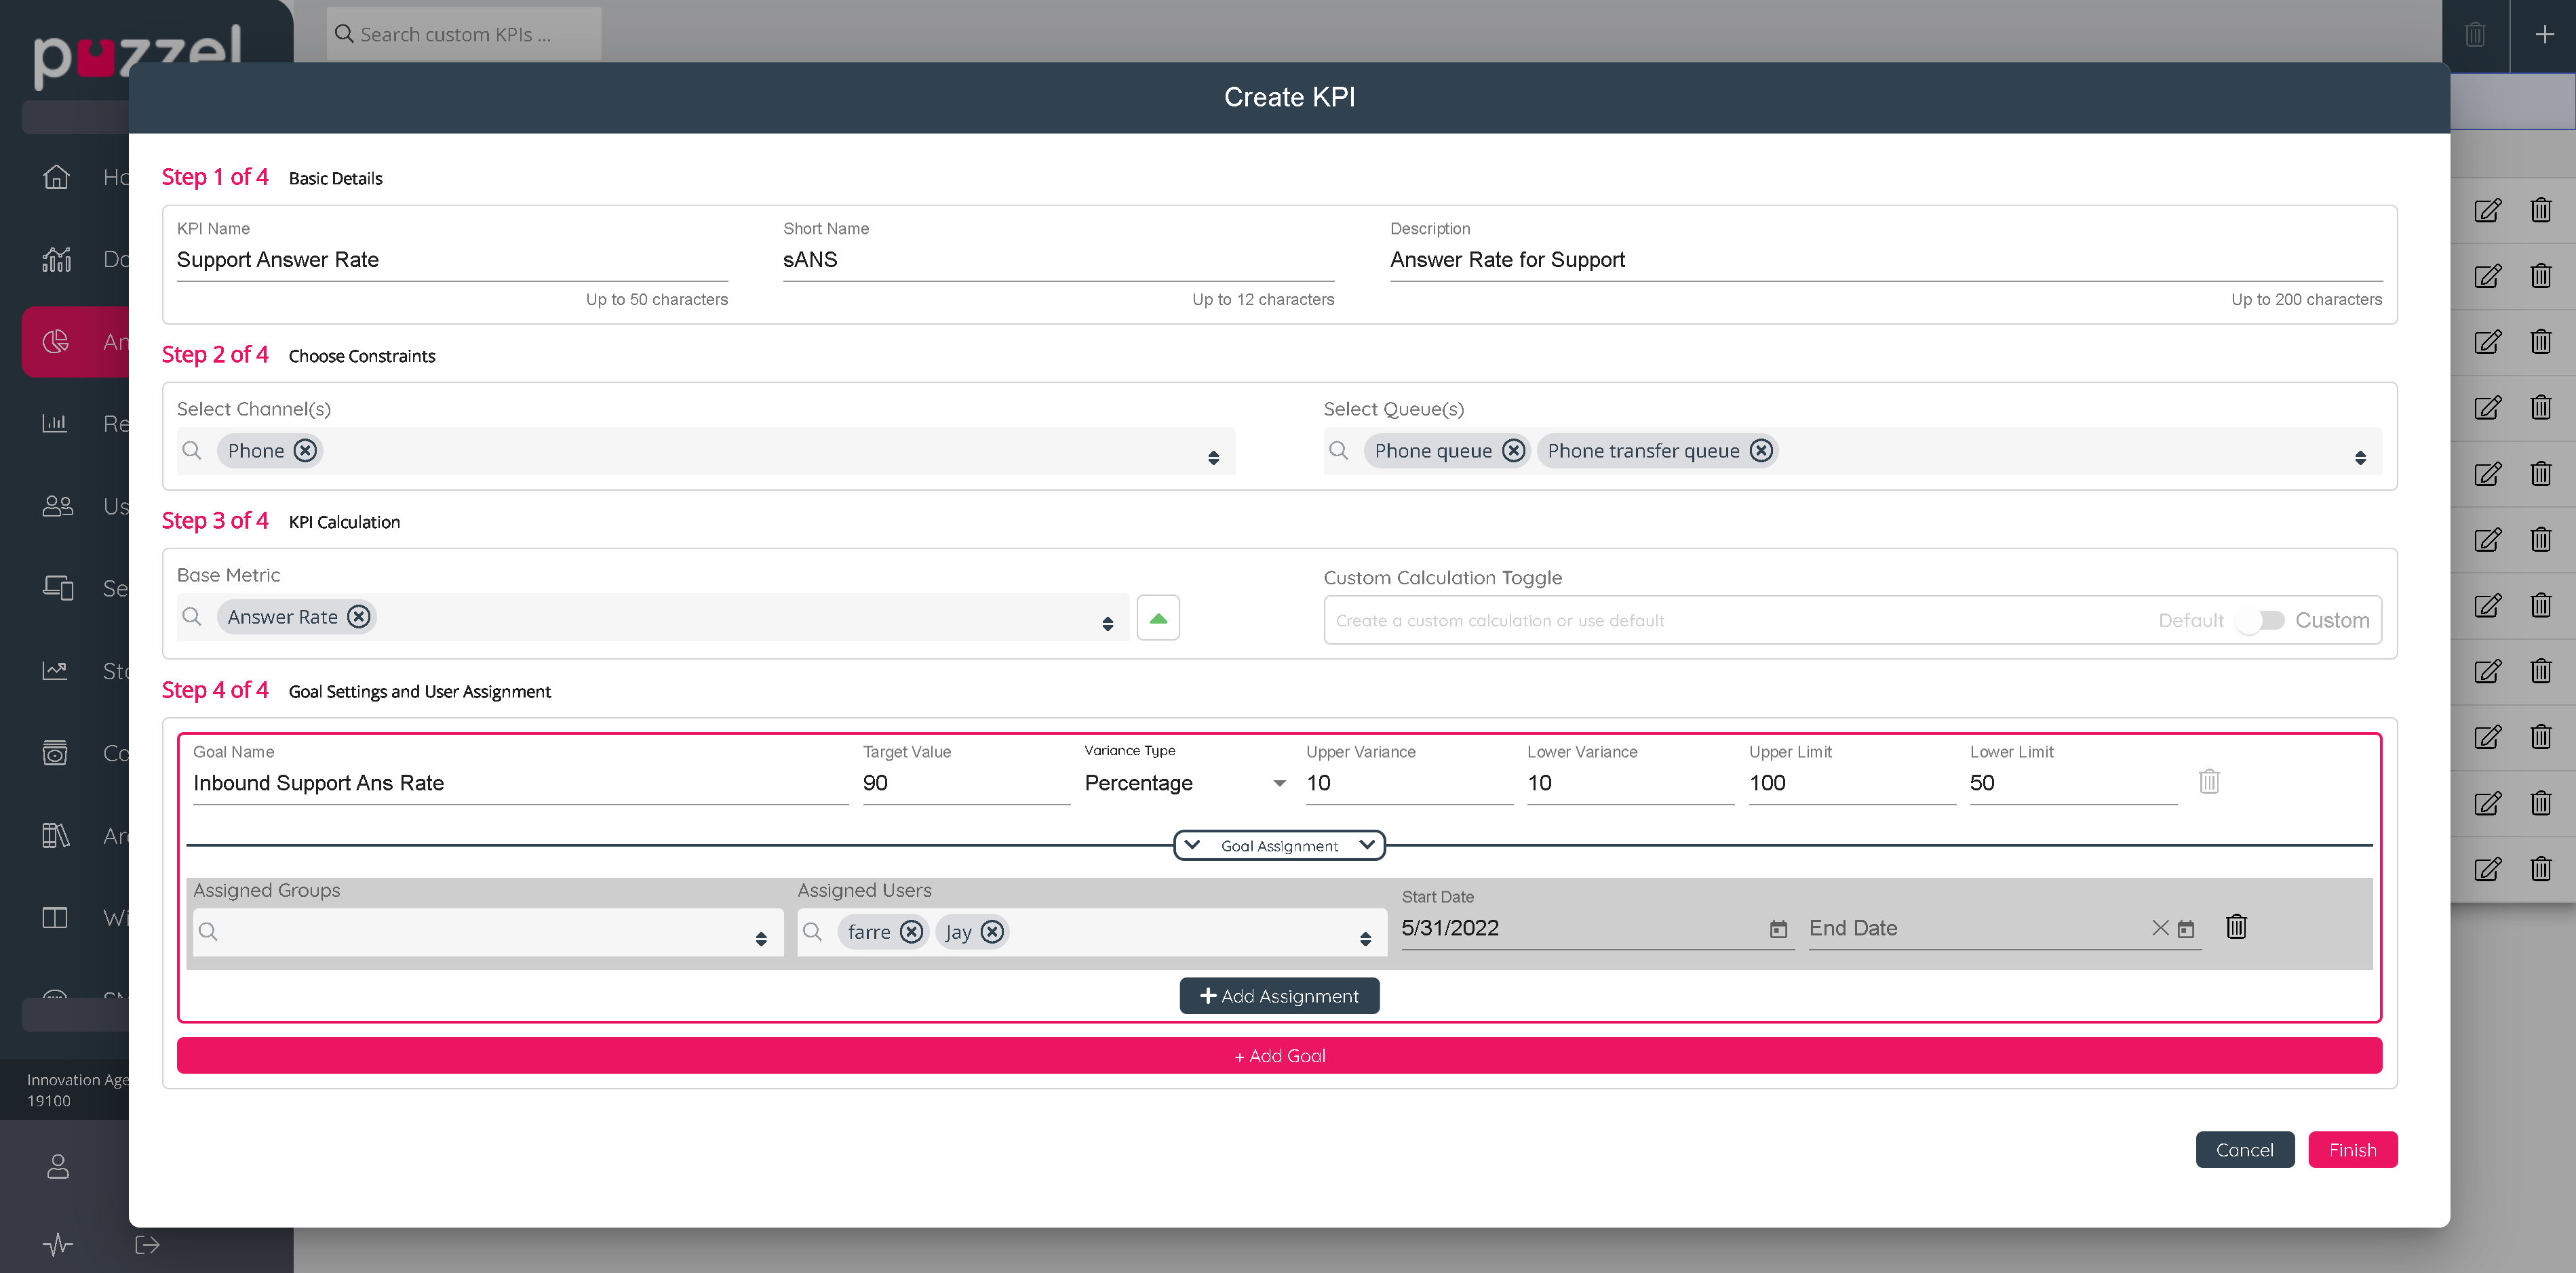Open the Home sidebar icon
The image size is (2576, 1273).
[x=56, y=177]
